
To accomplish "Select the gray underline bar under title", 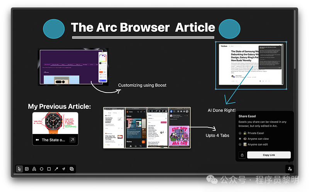I will (x=143, y=37).
